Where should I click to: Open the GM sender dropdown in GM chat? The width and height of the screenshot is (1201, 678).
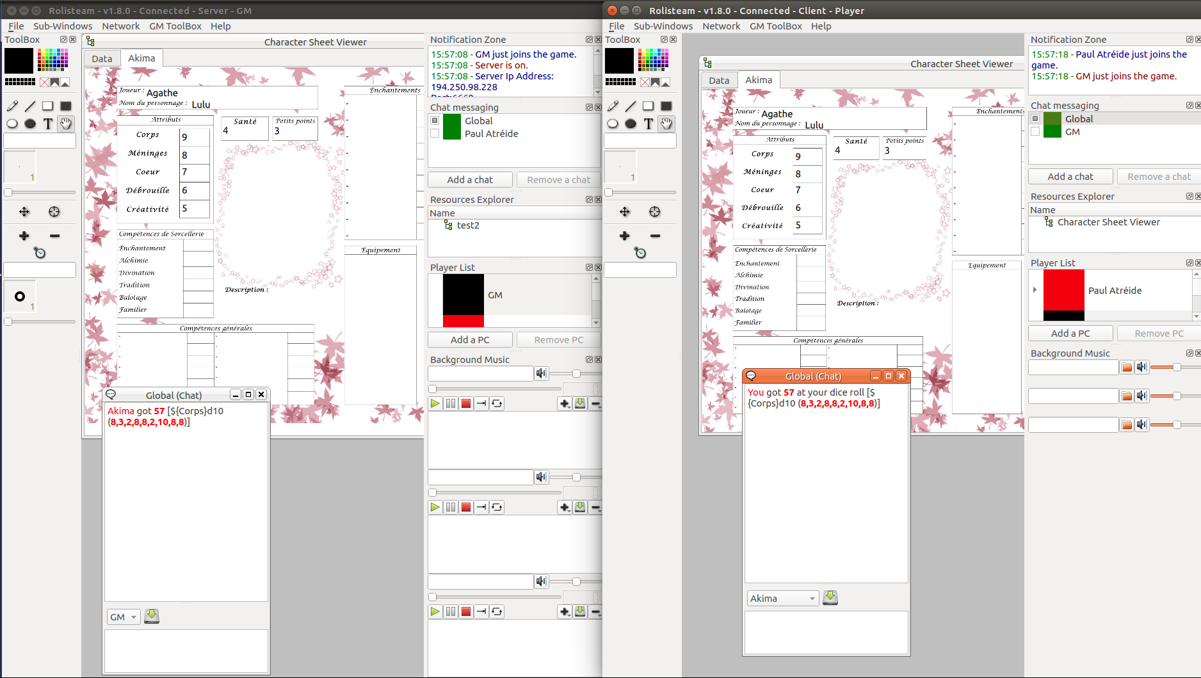click(124, 617)
